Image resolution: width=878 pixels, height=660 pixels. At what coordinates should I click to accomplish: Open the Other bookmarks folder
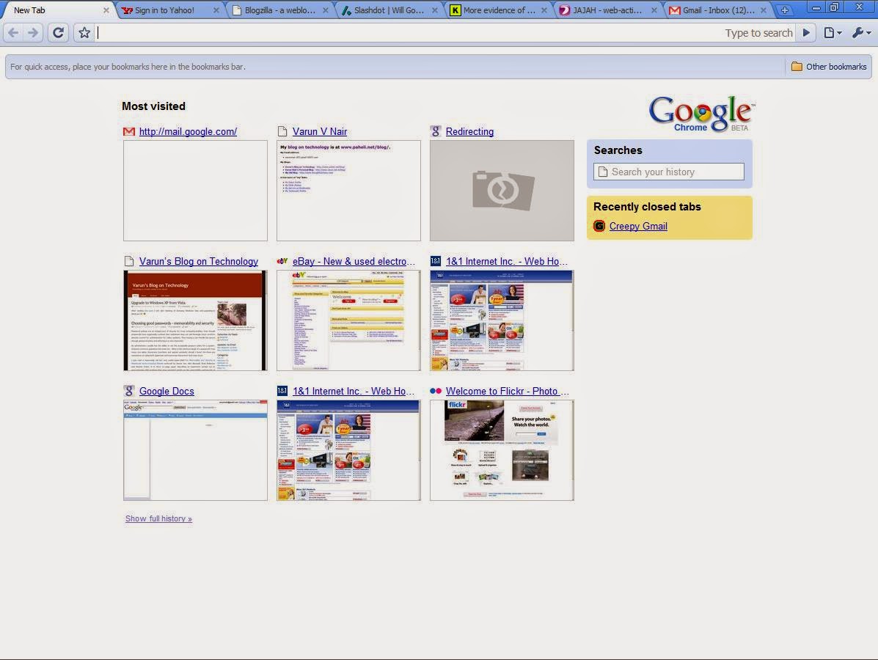[x=829, y=67]
